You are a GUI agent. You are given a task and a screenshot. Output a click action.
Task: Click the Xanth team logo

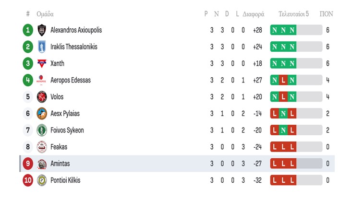pyautogui.click(x=42, y=63)
